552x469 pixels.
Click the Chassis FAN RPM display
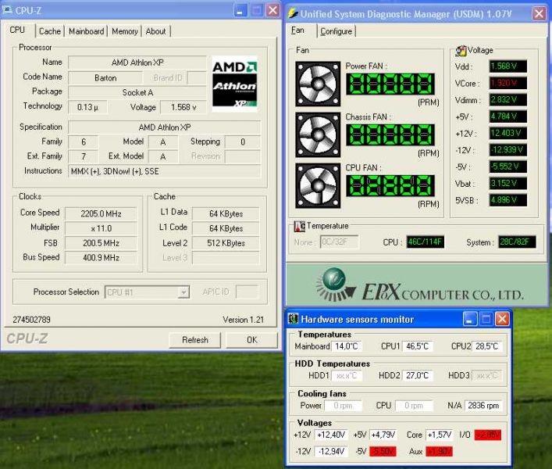pyautogui.click(x=390, y=135)
